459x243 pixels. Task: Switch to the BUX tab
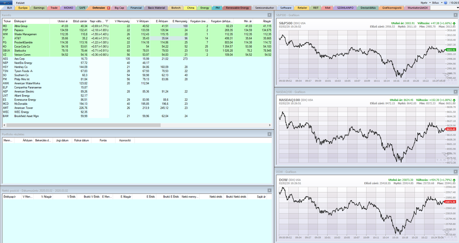click(9, 8)
